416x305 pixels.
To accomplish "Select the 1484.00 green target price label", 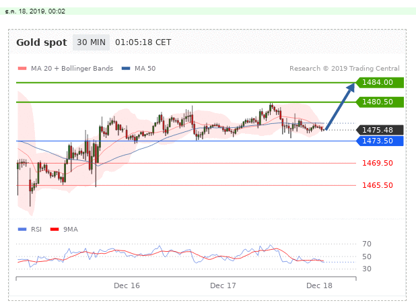I will click(x=378, y=82).
